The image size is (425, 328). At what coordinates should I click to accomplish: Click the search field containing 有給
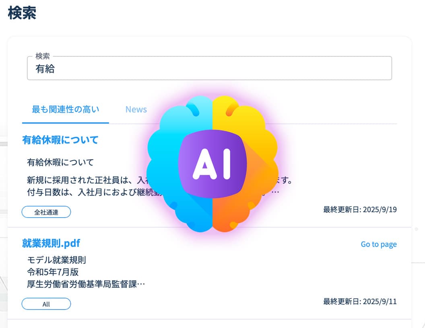click(209, 69)
